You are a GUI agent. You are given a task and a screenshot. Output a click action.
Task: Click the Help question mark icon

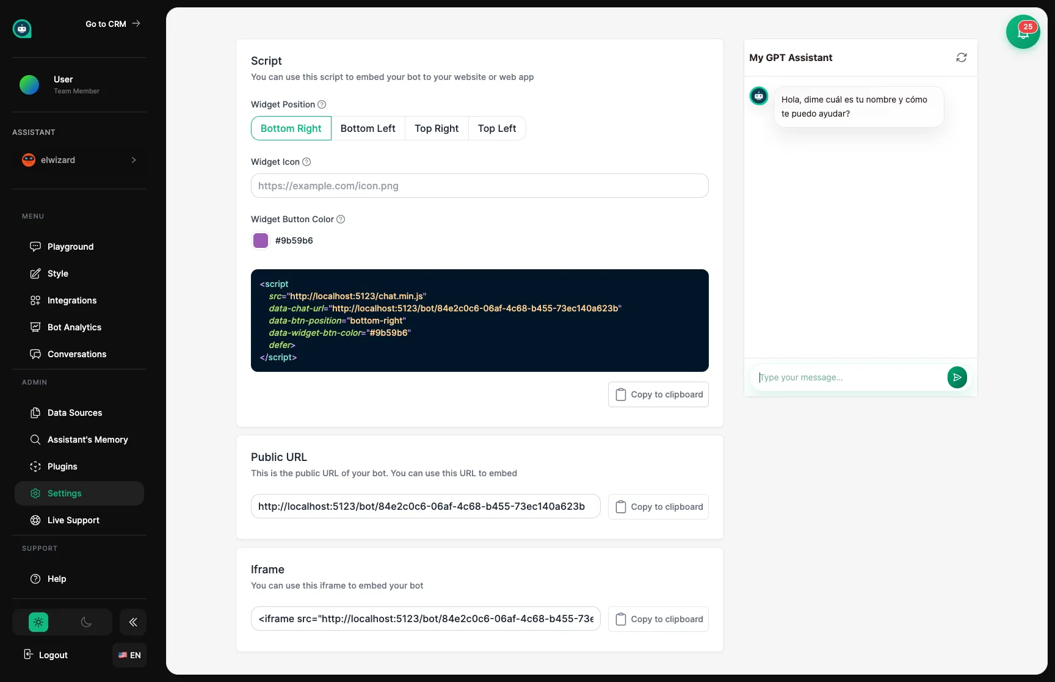coord(35,579)
